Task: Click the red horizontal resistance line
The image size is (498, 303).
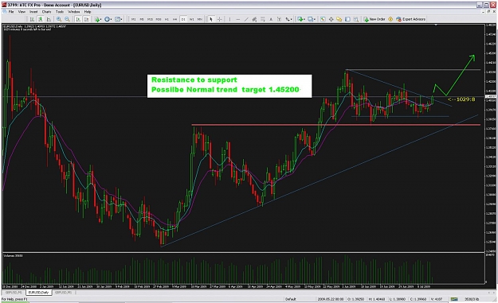Action: coord(336,125)
